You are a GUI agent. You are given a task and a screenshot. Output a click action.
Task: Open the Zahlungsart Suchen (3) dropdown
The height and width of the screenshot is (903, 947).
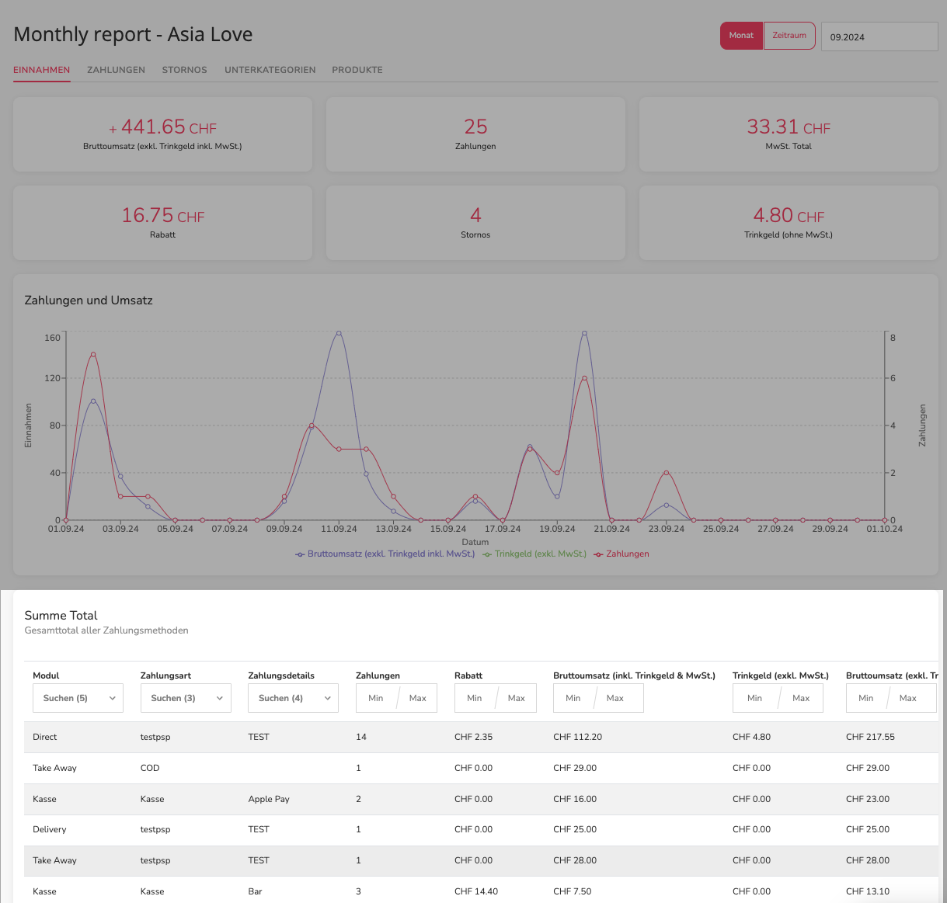(x=186, y=698)
